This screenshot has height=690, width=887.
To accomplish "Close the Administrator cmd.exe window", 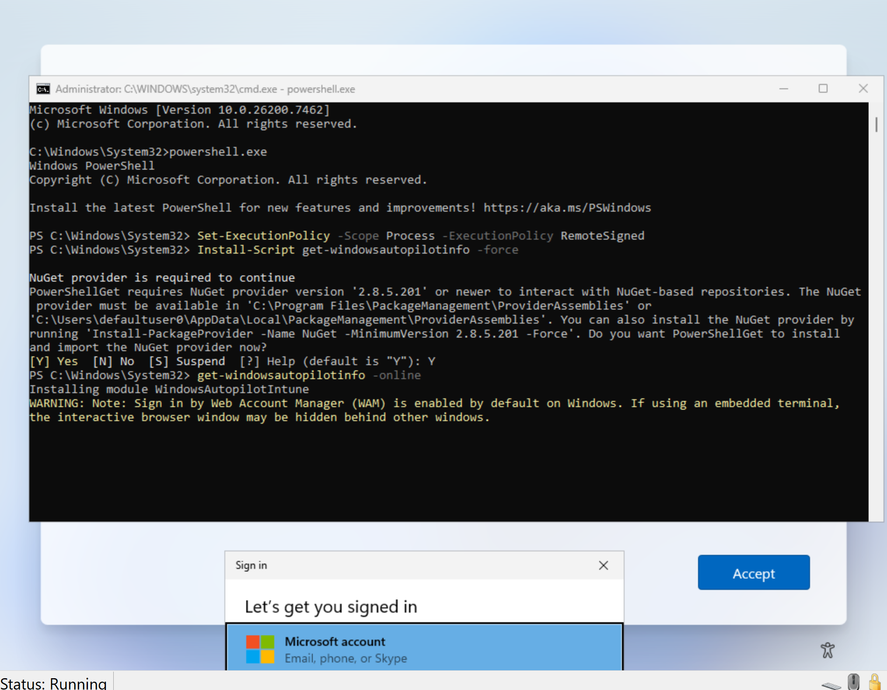I will [863, 89].
